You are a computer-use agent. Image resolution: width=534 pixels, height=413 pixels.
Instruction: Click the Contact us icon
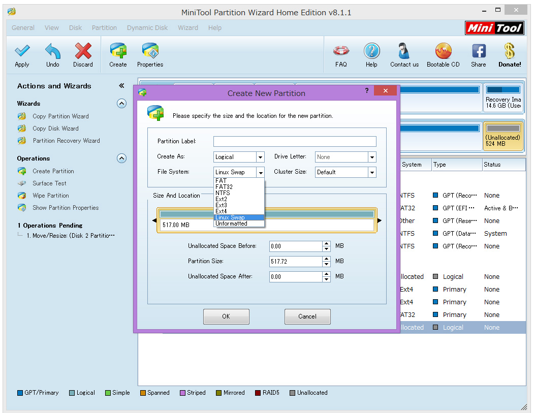pyautogui.click(x=404, y=51)
